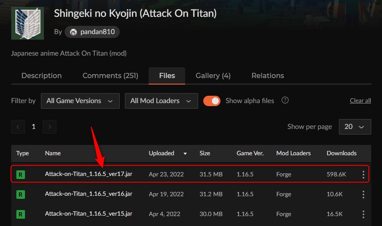
Task: Open the Comments (251) tab
Action: click(x=110, y=75)
